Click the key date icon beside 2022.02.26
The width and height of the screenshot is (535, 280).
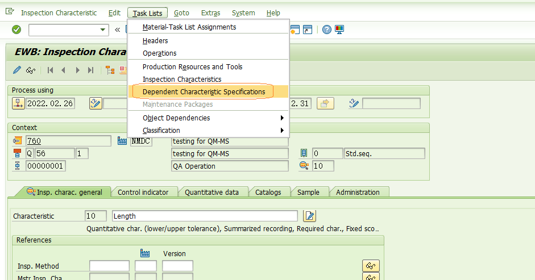(18, 103)
